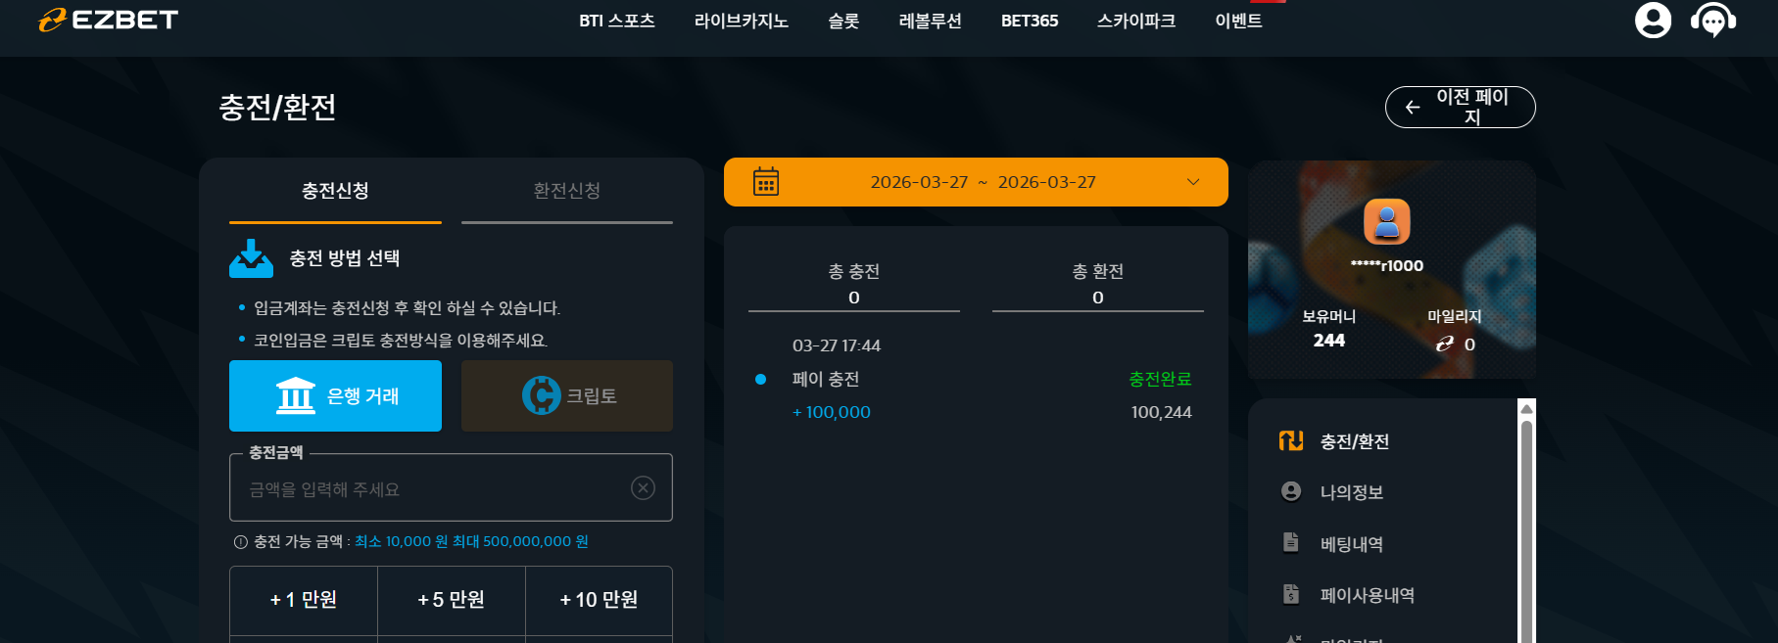Open the user account profile icon

point(1653,20)
